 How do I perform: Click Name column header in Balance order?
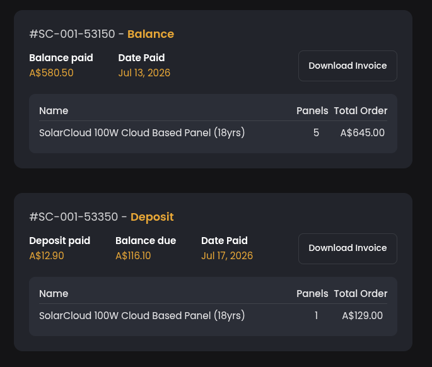(54, 111)
